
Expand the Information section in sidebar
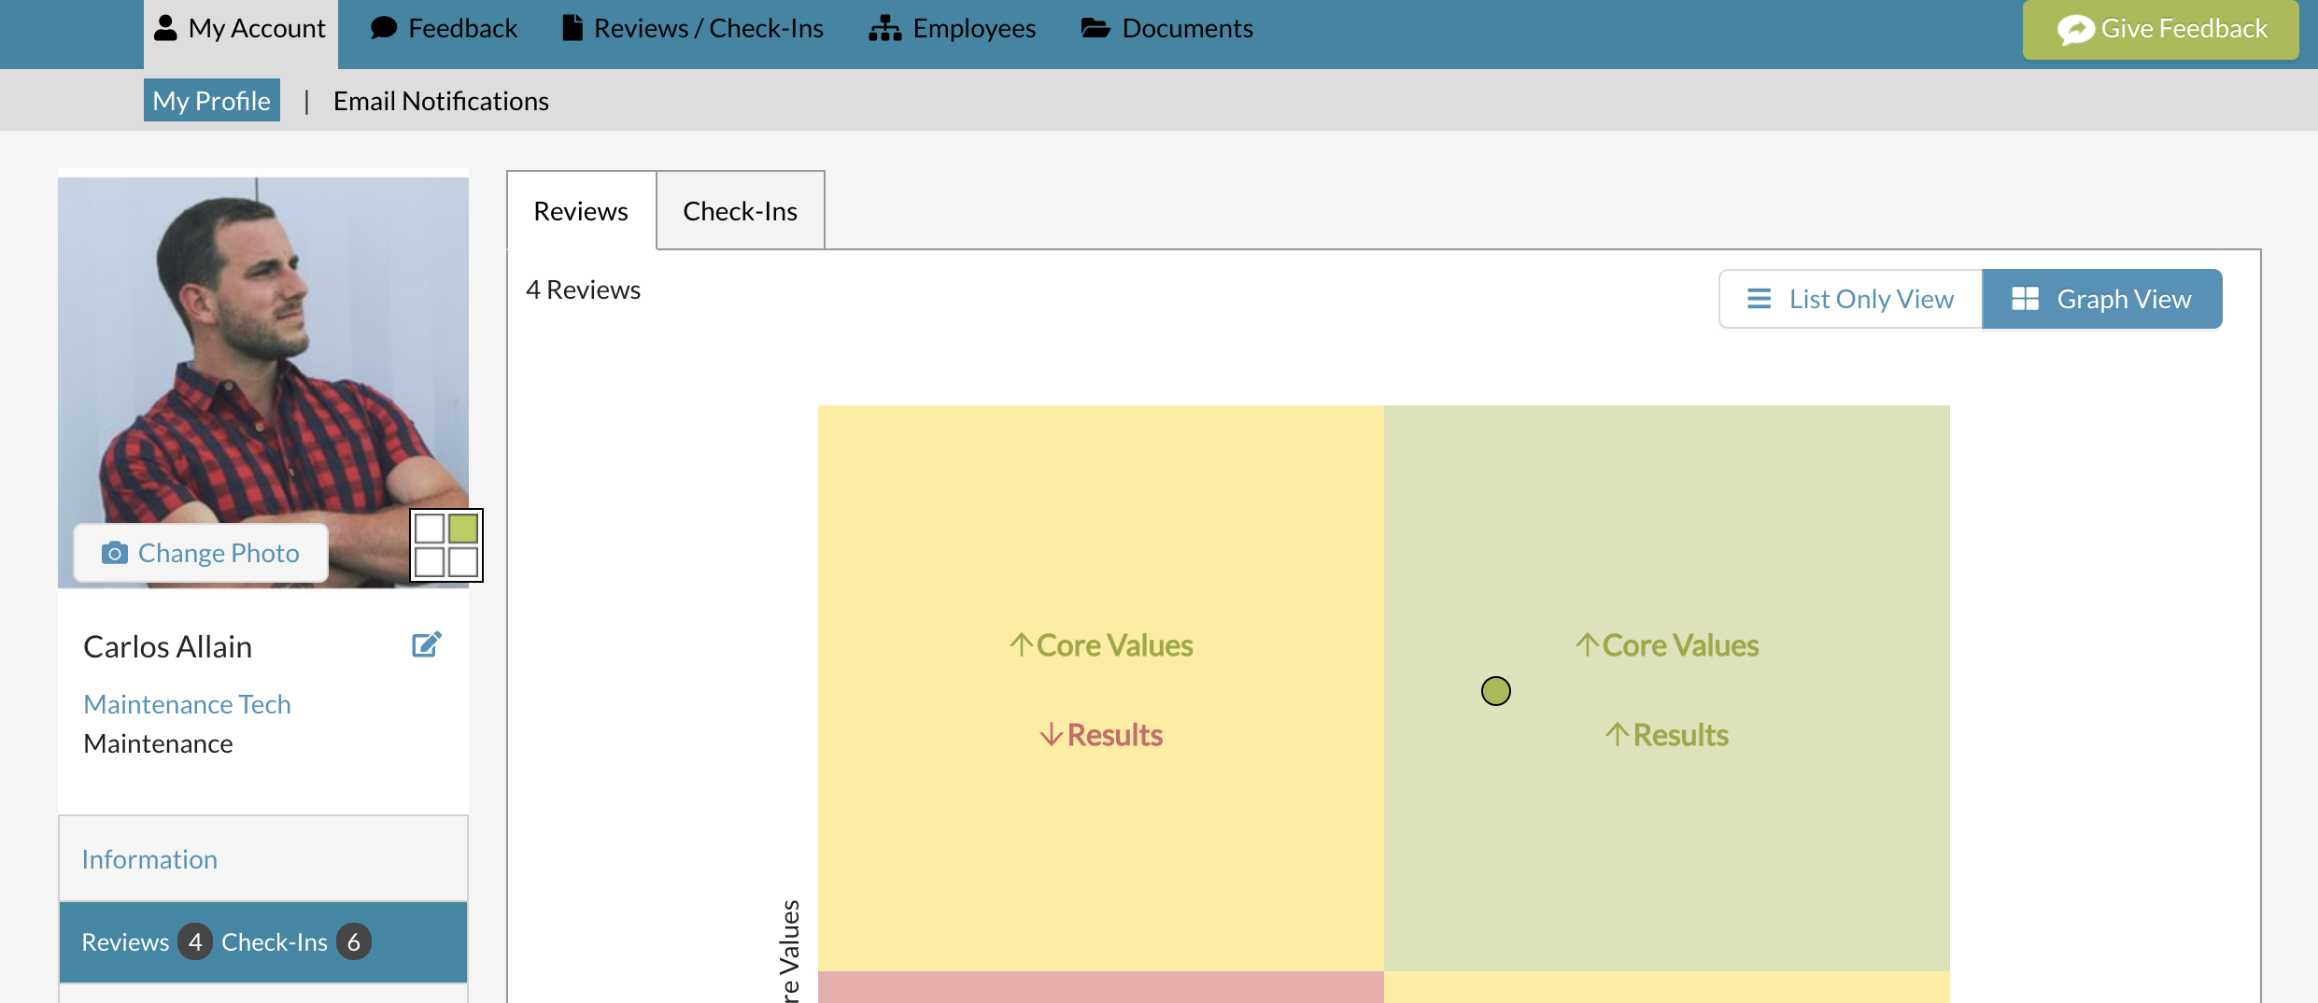pyautogui.click(x=149, y=859)
